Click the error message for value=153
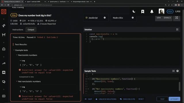The width and height of the screenshot is (184, 103). 47,71
